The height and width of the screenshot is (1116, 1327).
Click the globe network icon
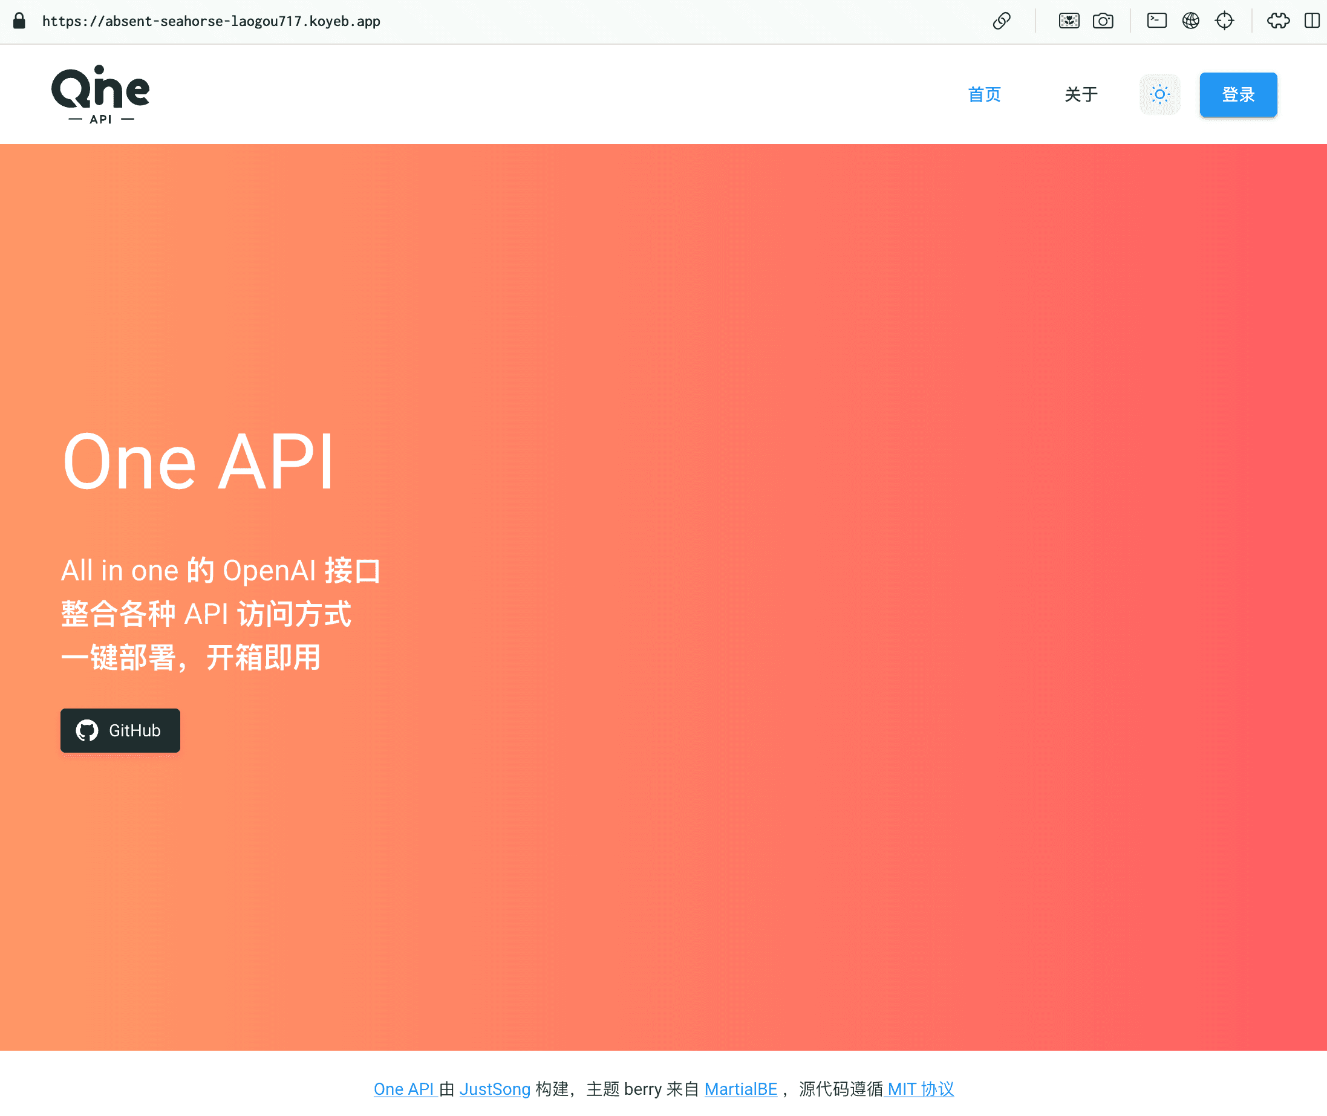(1191, 21)
